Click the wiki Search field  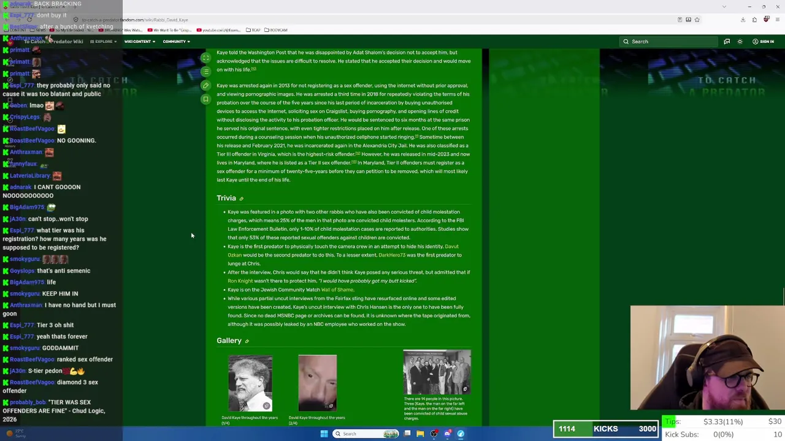point(668,42)
